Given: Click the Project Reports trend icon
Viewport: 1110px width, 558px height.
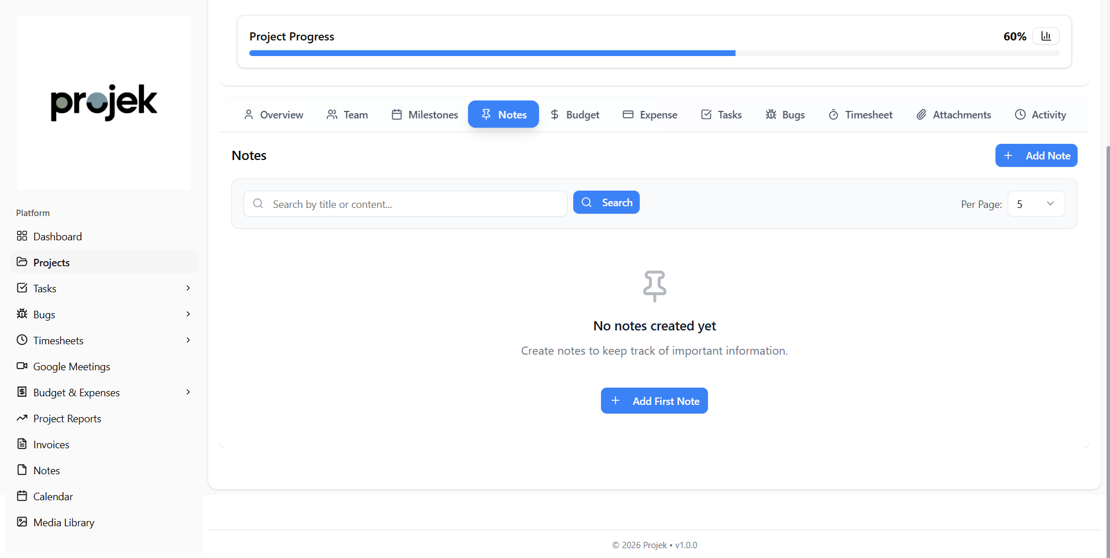Looking at the screenshot, I should click(x=22, y=418).
